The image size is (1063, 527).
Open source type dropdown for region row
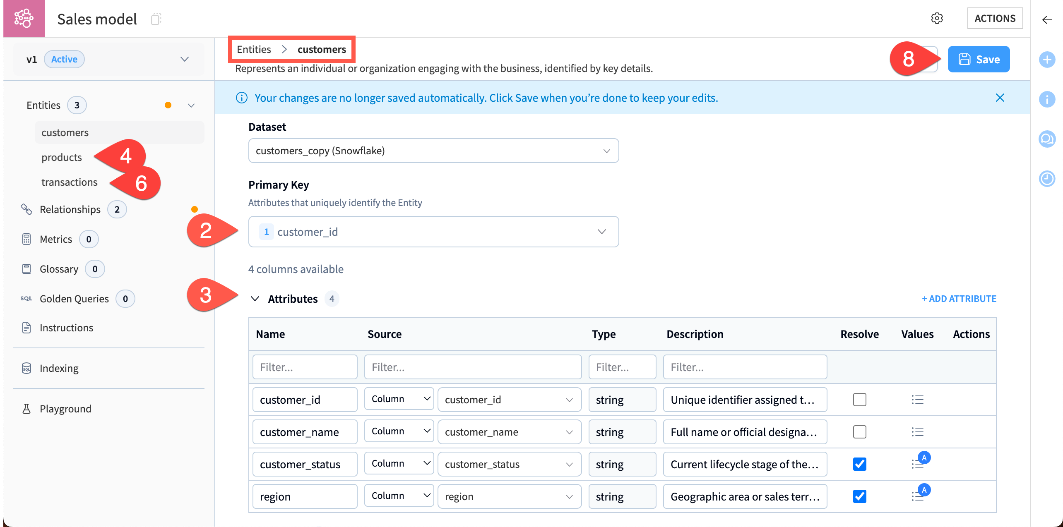tap(399, 496)
